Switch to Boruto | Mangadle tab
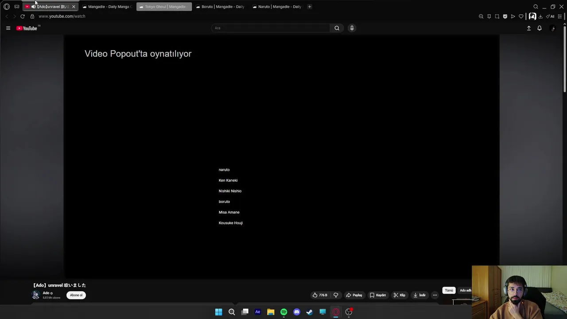Image resolution: width=567 pixels, height=319 pixels. point(220,7)
